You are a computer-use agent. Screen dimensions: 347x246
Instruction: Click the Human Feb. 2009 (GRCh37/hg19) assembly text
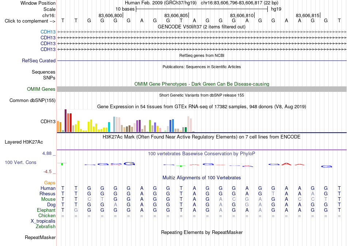click(161, 3)
